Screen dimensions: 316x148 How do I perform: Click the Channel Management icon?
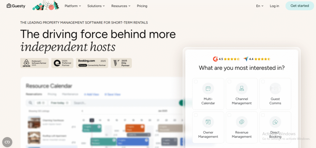tap(242, 89)
